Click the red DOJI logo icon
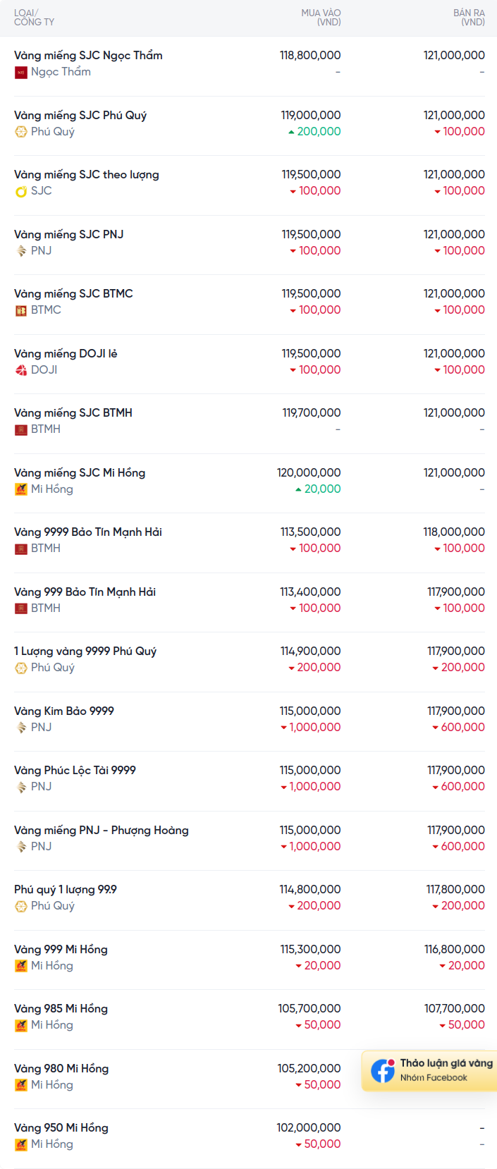The height and width of the screenshot is (1169, 497). pyautogui.click(x=21, y=370)
